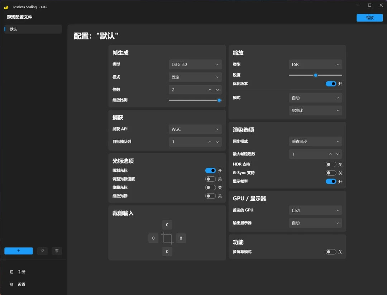This screenshot has height=295, width=387.
Task: Enable G-Sync 支持 toggle
Action: click(331, 173)
